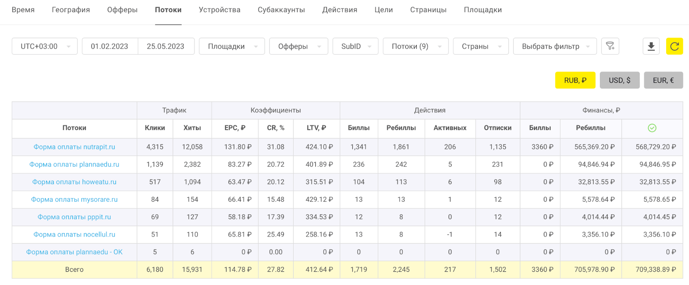Expand the Страны filter dropdown

481,46
